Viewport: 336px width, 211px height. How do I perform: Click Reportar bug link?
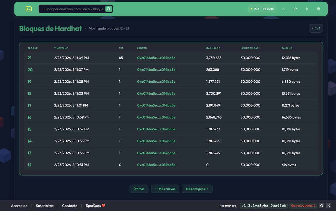coord(228,206)
